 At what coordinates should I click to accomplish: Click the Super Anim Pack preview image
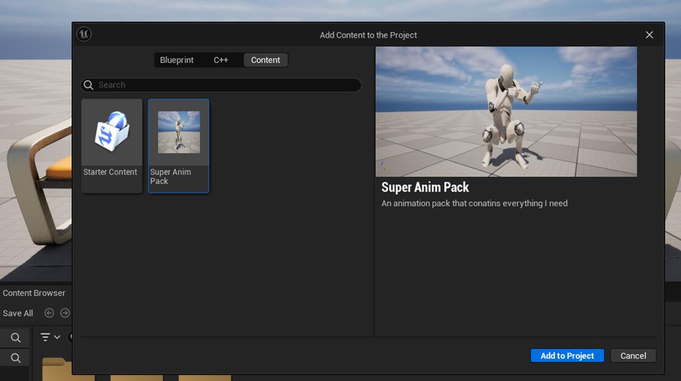pyautogui.click(x=506, y=112)
